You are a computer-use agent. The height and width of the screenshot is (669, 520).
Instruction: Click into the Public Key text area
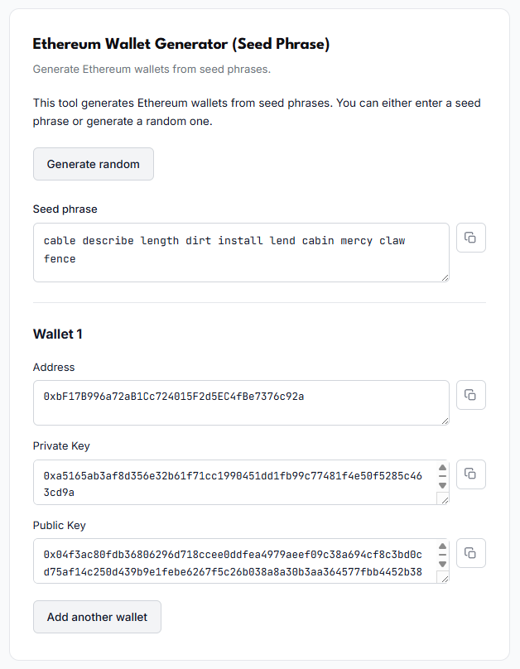click(236, 561)
